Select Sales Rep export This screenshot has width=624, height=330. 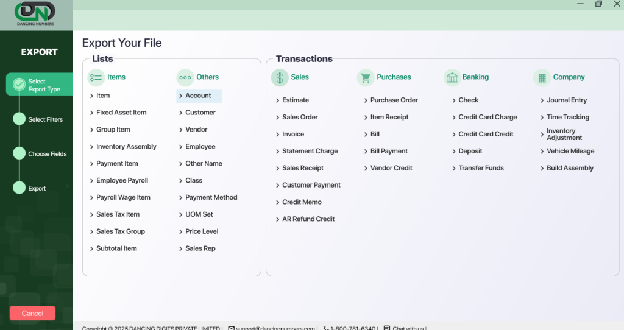pos(200,248)
